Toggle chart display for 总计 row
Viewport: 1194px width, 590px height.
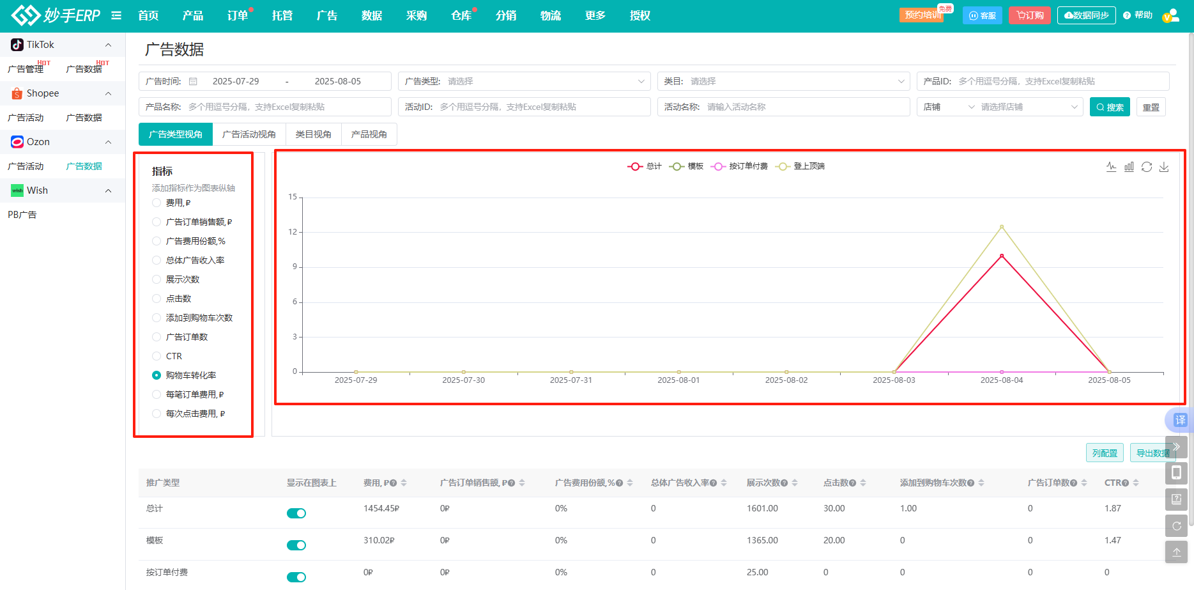296,513
